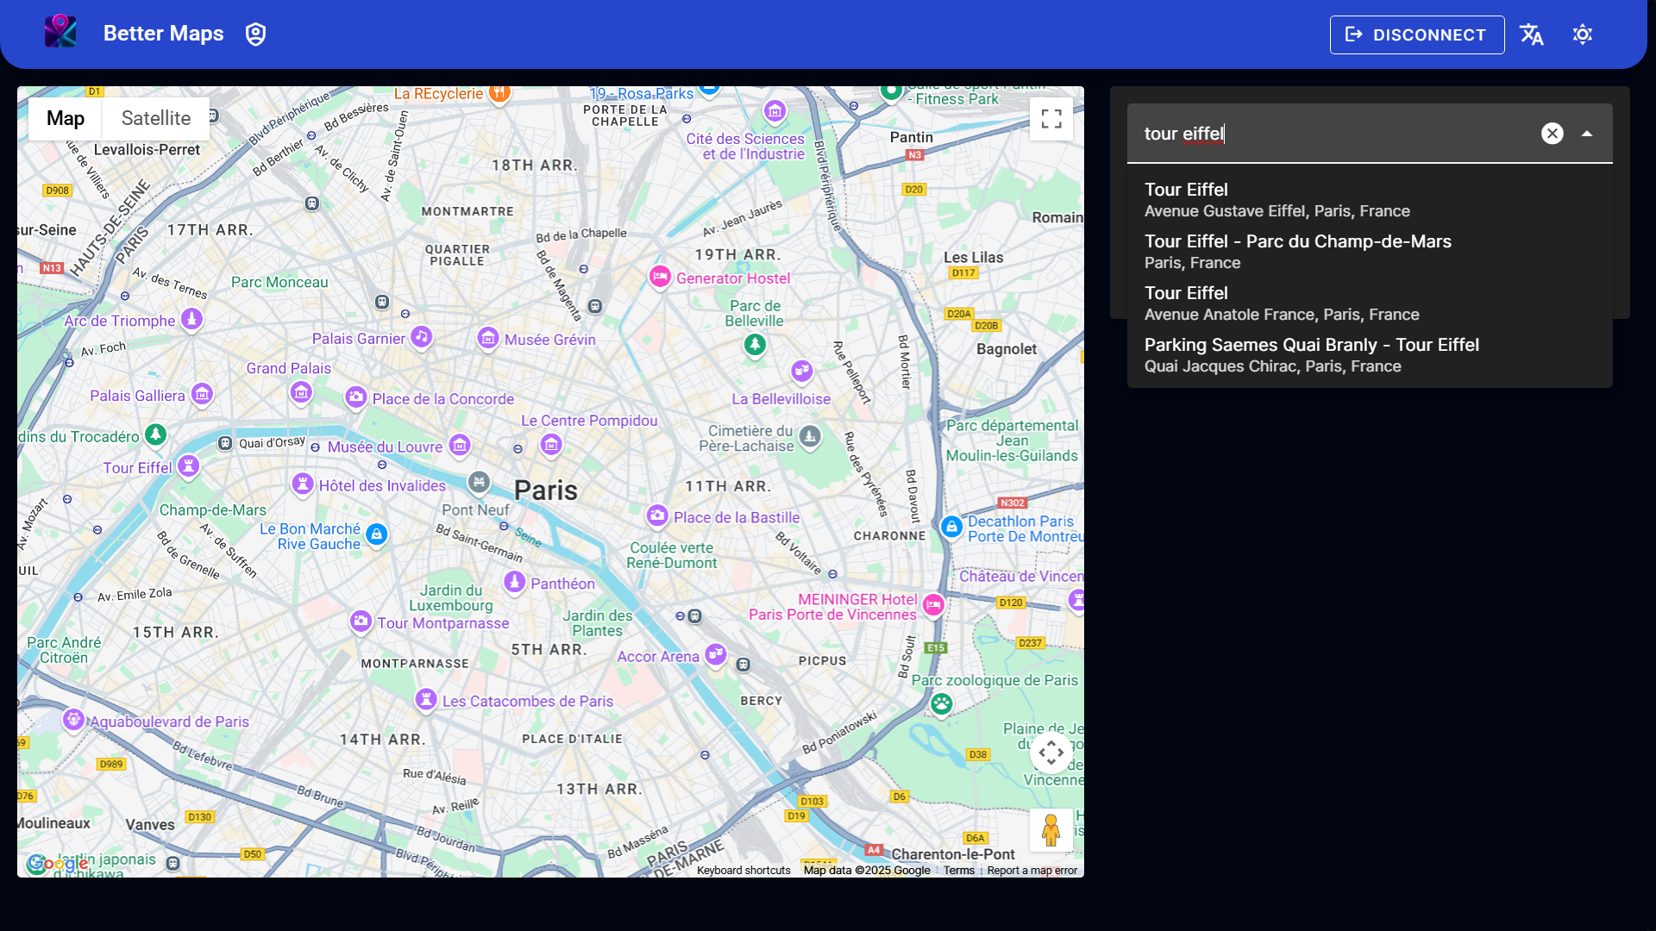Image resolution: width=1656 pixels, height=931 pixels.
Task: Open map camera pan controls
Action: (x=1051, y=753)
